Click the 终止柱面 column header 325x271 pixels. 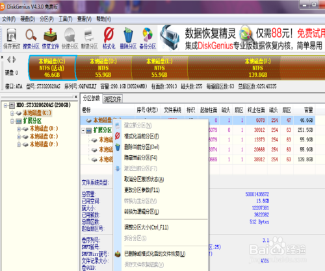point(256,110)
